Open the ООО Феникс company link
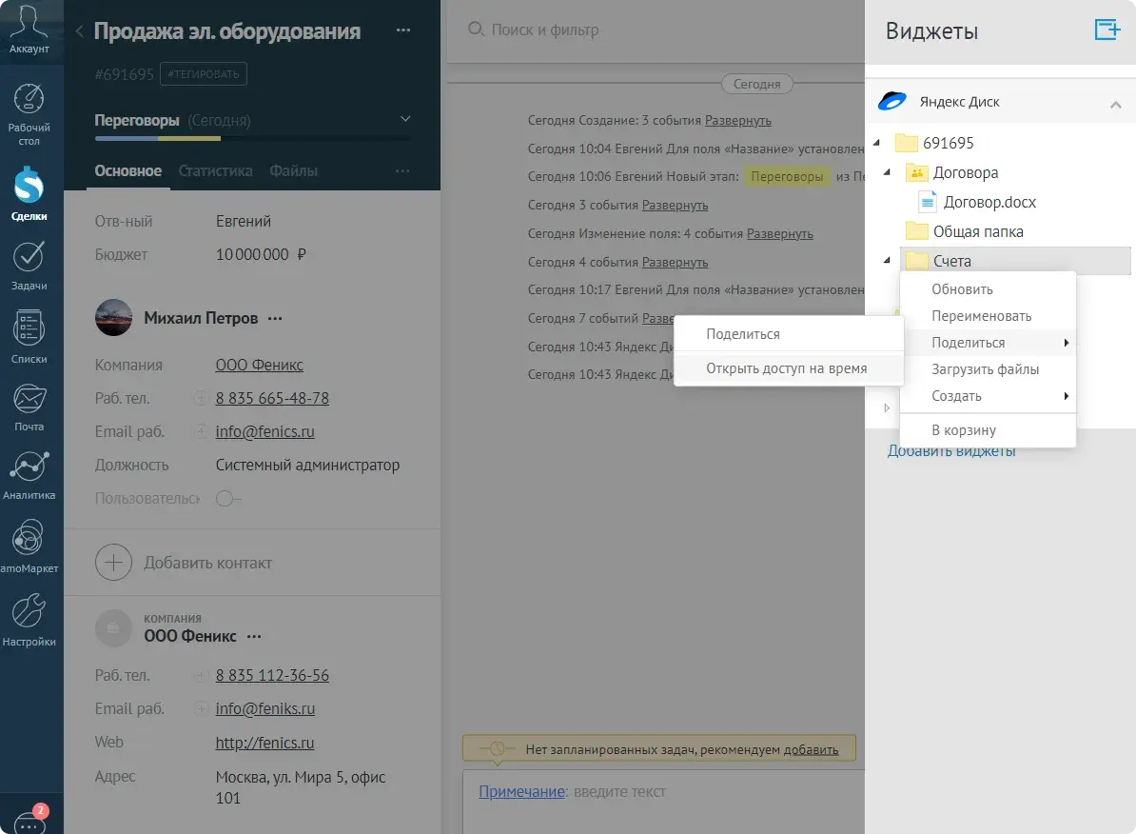This screenshot has height=834, width=1136. [260, 365]
